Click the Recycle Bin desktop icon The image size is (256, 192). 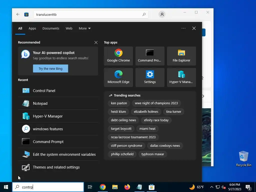pos(243,159)
